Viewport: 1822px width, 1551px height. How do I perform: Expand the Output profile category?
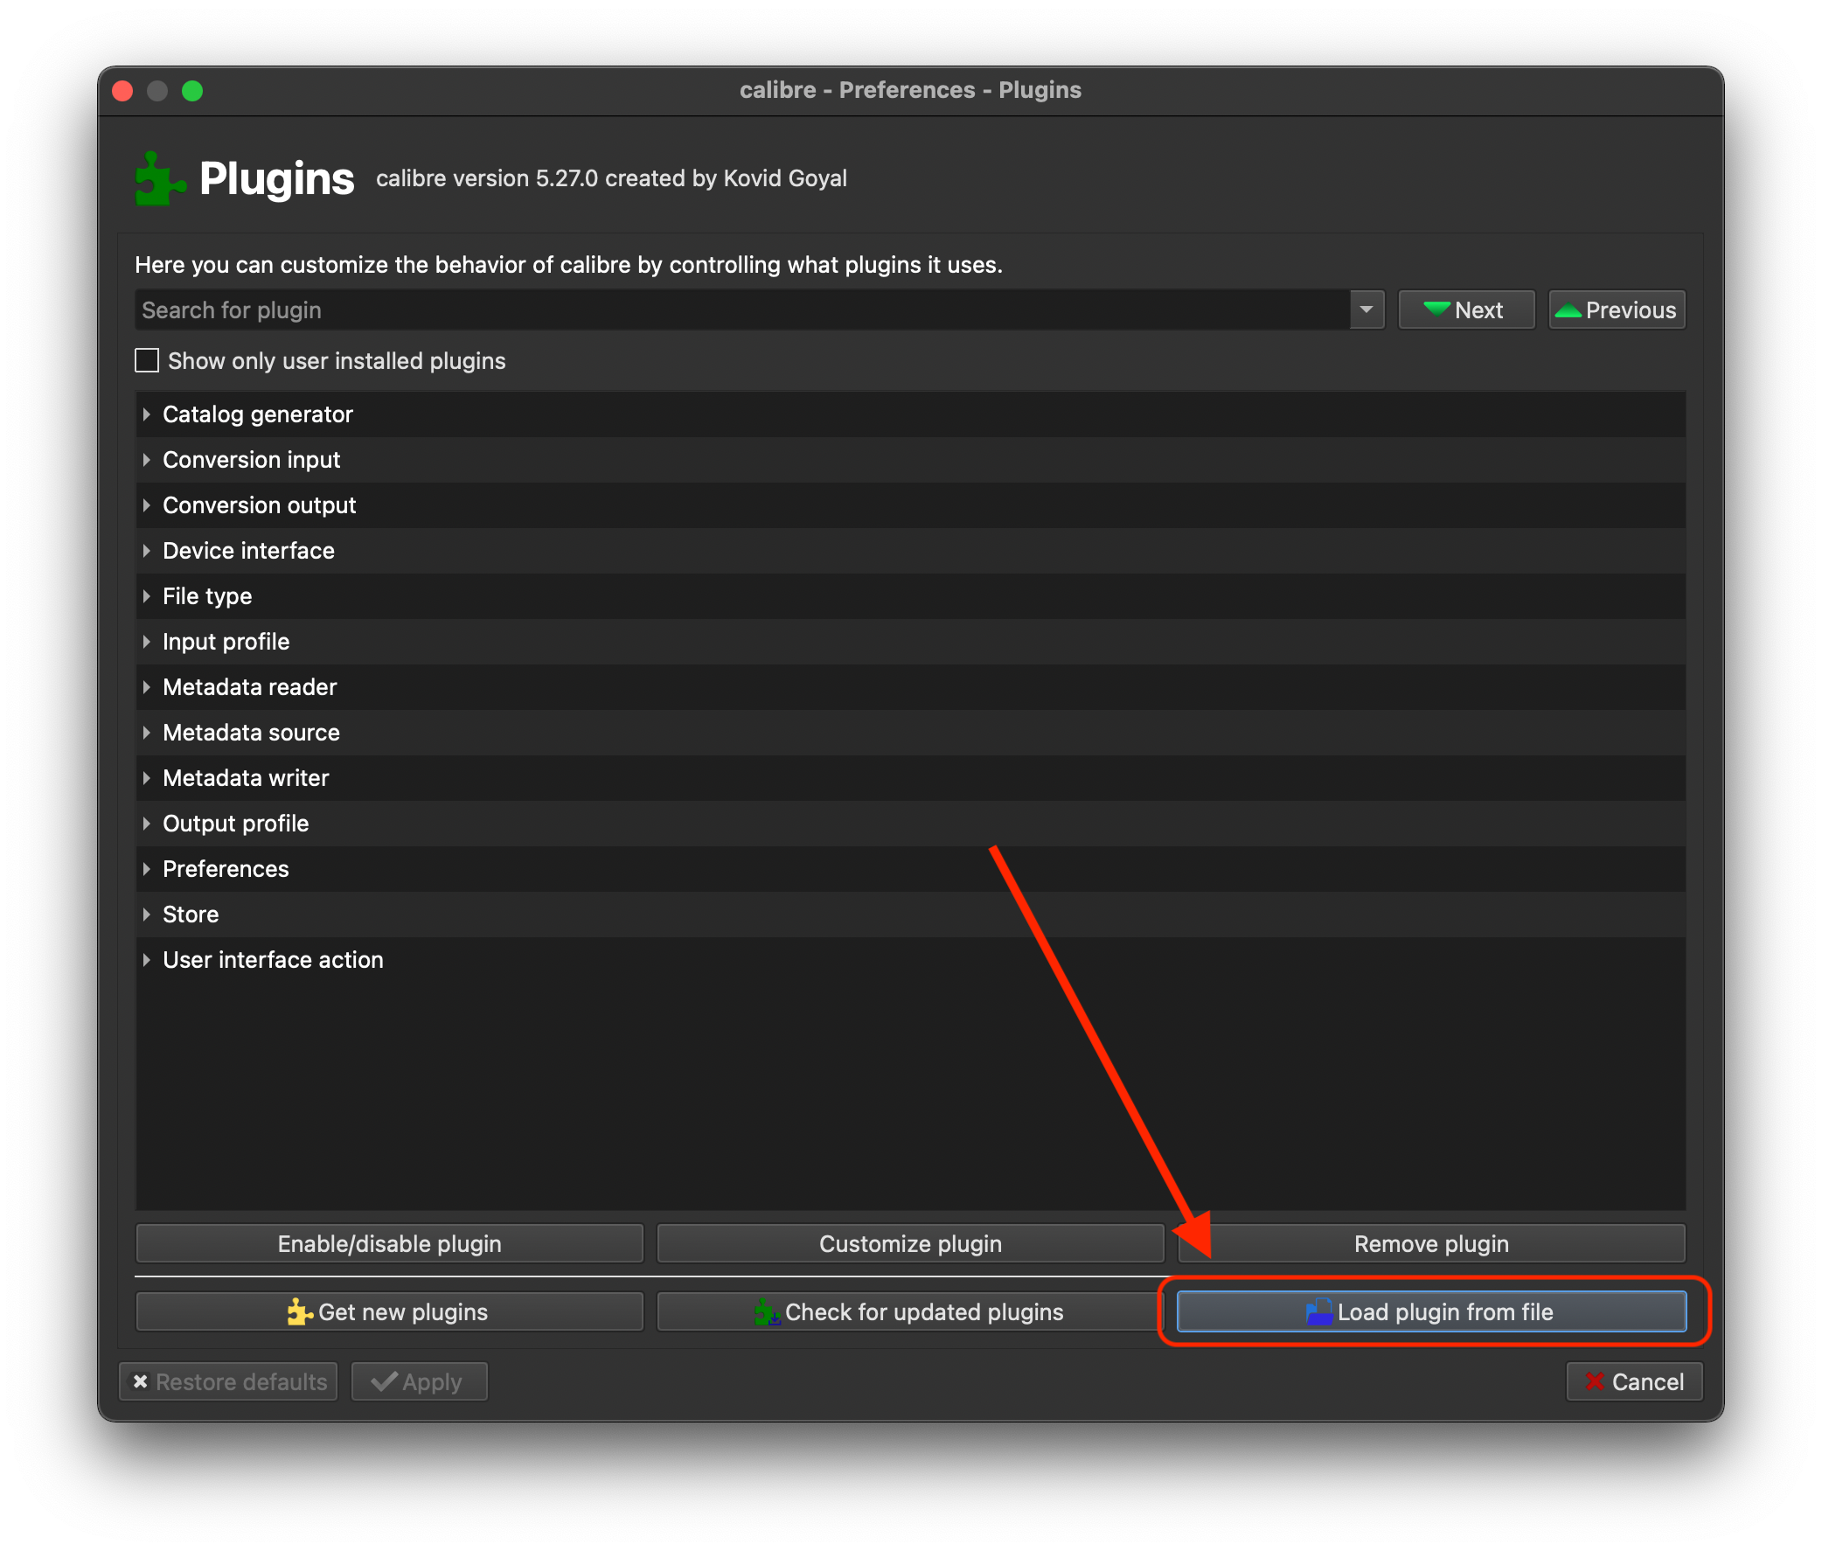point(146,824)
